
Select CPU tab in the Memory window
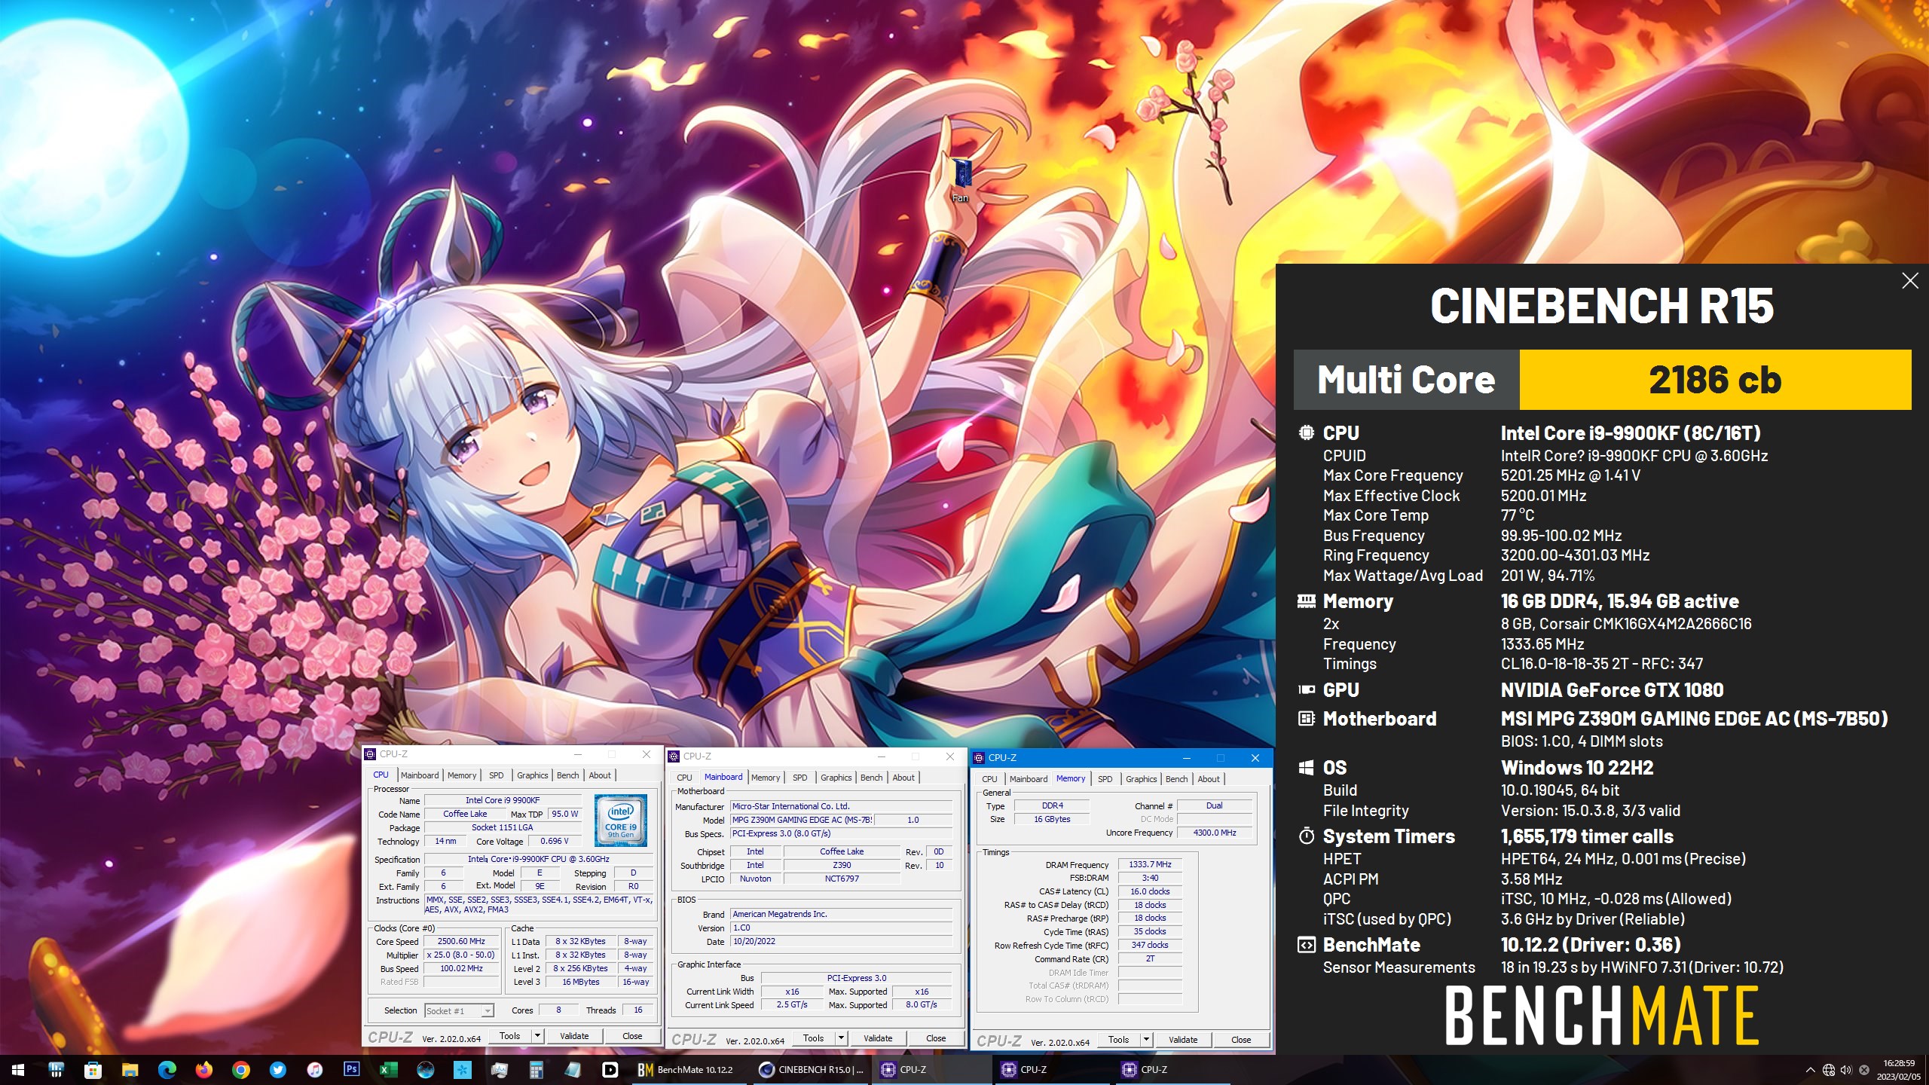(x=989, y=779)
